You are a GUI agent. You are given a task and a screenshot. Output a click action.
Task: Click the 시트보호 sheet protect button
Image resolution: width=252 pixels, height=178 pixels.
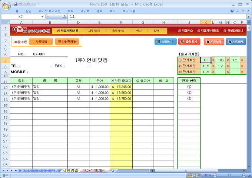(x=213, y=42)
